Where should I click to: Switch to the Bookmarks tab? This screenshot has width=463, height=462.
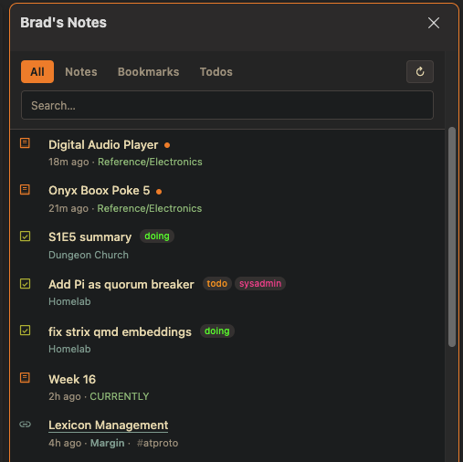tap(148, 72)
